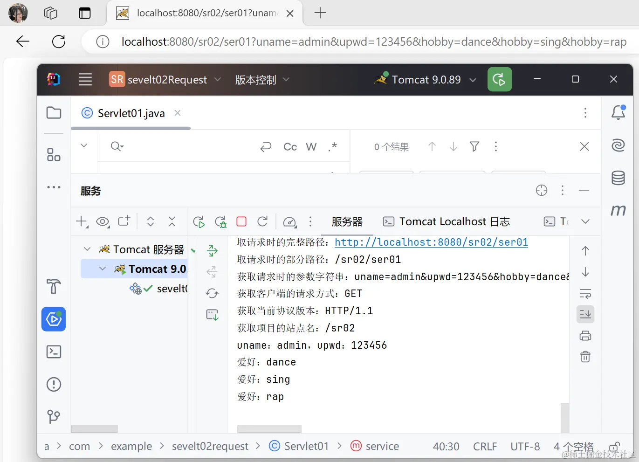Open the version control tool window
The image size is (639, 462).
54,416
